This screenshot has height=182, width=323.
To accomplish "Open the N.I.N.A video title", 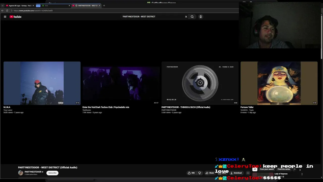I will tap(7, 107).
